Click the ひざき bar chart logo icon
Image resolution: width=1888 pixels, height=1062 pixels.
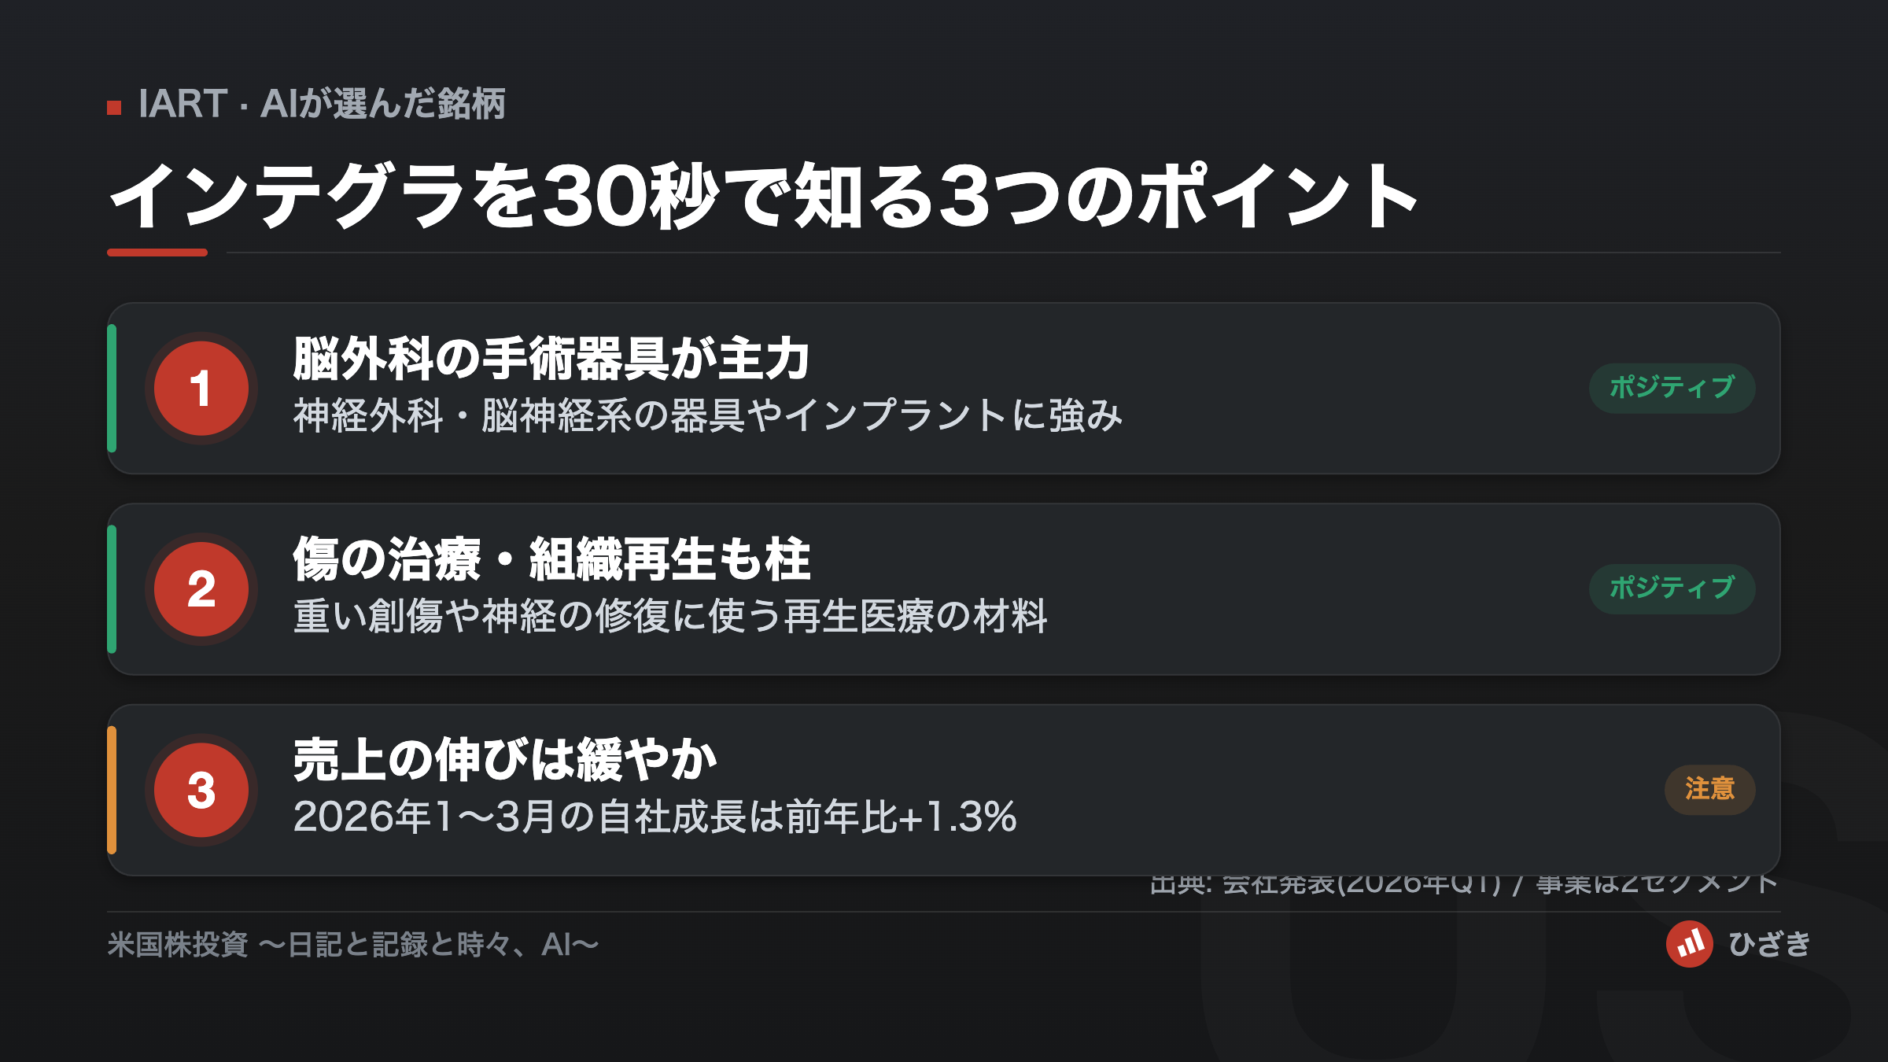(1689, 944)
